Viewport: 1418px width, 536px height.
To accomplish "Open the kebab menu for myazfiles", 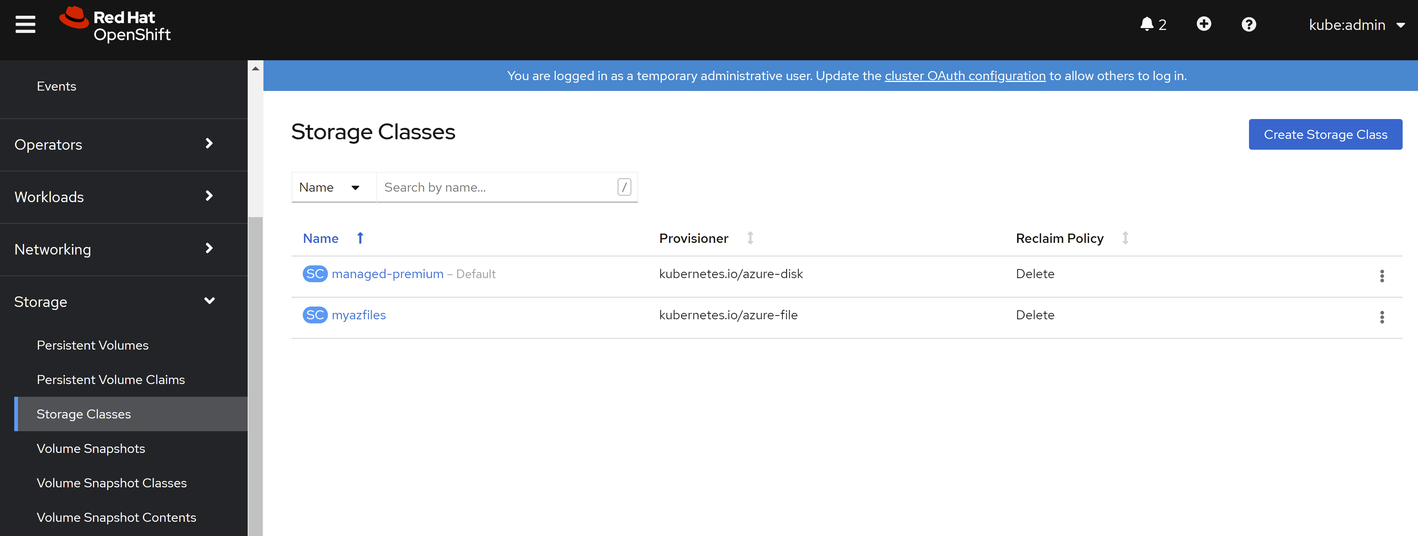I will coord(1382,317).
